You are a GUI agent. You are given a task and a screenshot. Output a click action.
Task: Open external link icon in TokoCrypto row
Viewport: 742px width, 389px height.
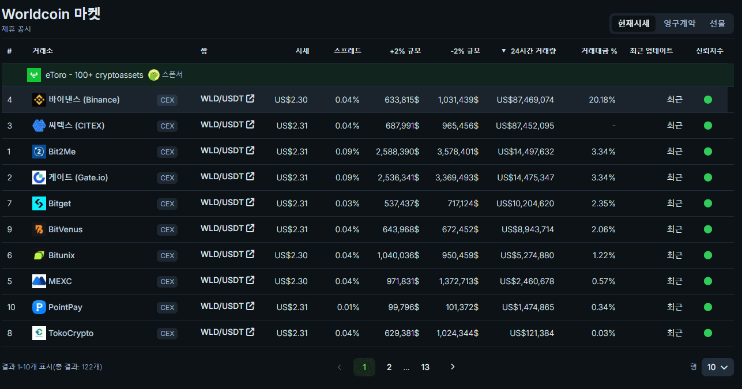click(250, 332)
